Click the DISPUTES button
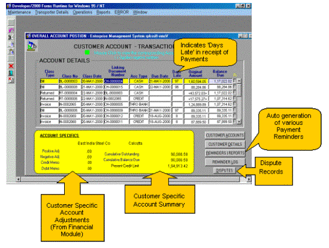This screenshot has height=248, width=329. (x=224, y=171)
